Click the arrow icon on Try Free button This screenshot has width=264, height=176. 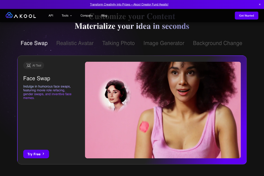44,154
